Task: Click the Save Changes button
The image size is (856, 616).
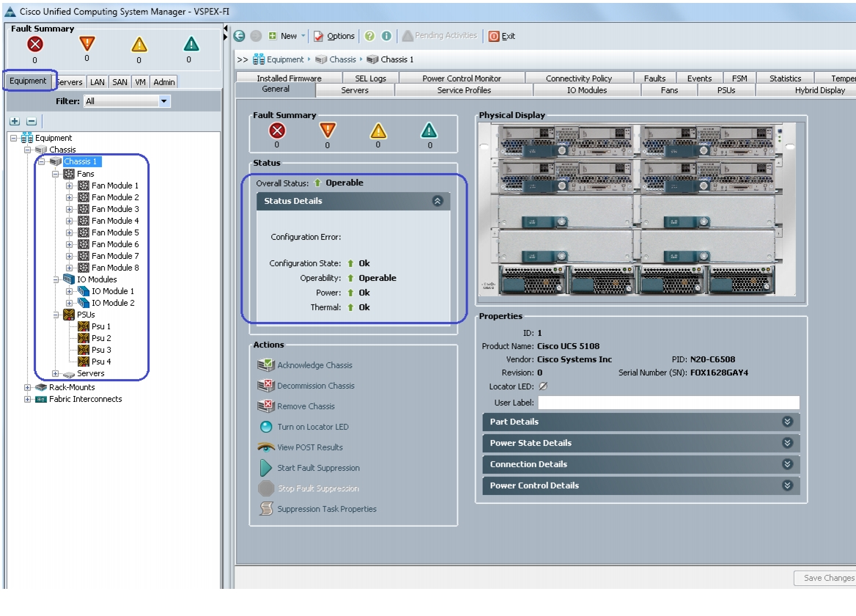Action: (x=826, y=578)
